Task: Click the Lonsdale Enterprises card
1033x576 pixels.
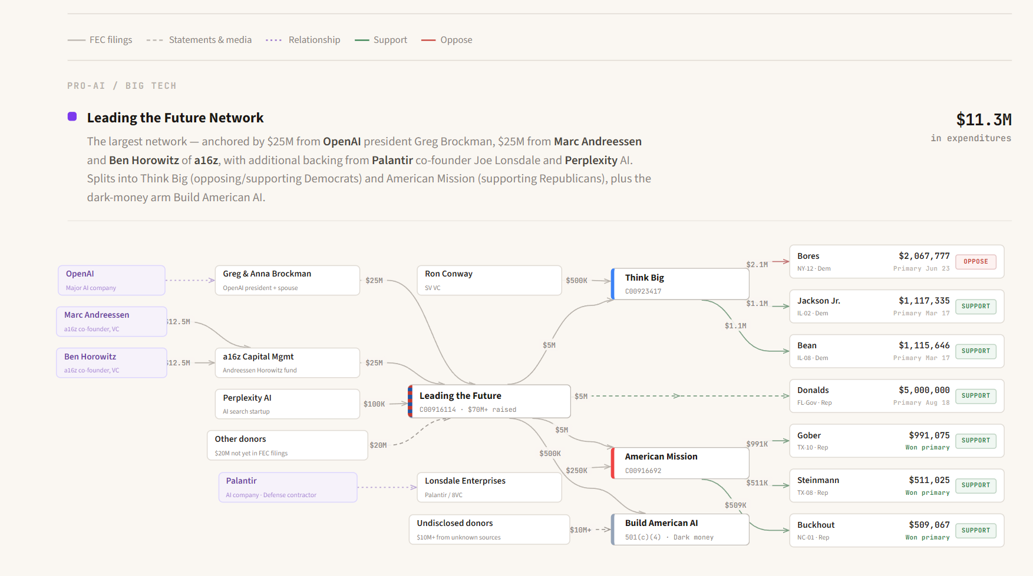Action: tap(489, 487)
